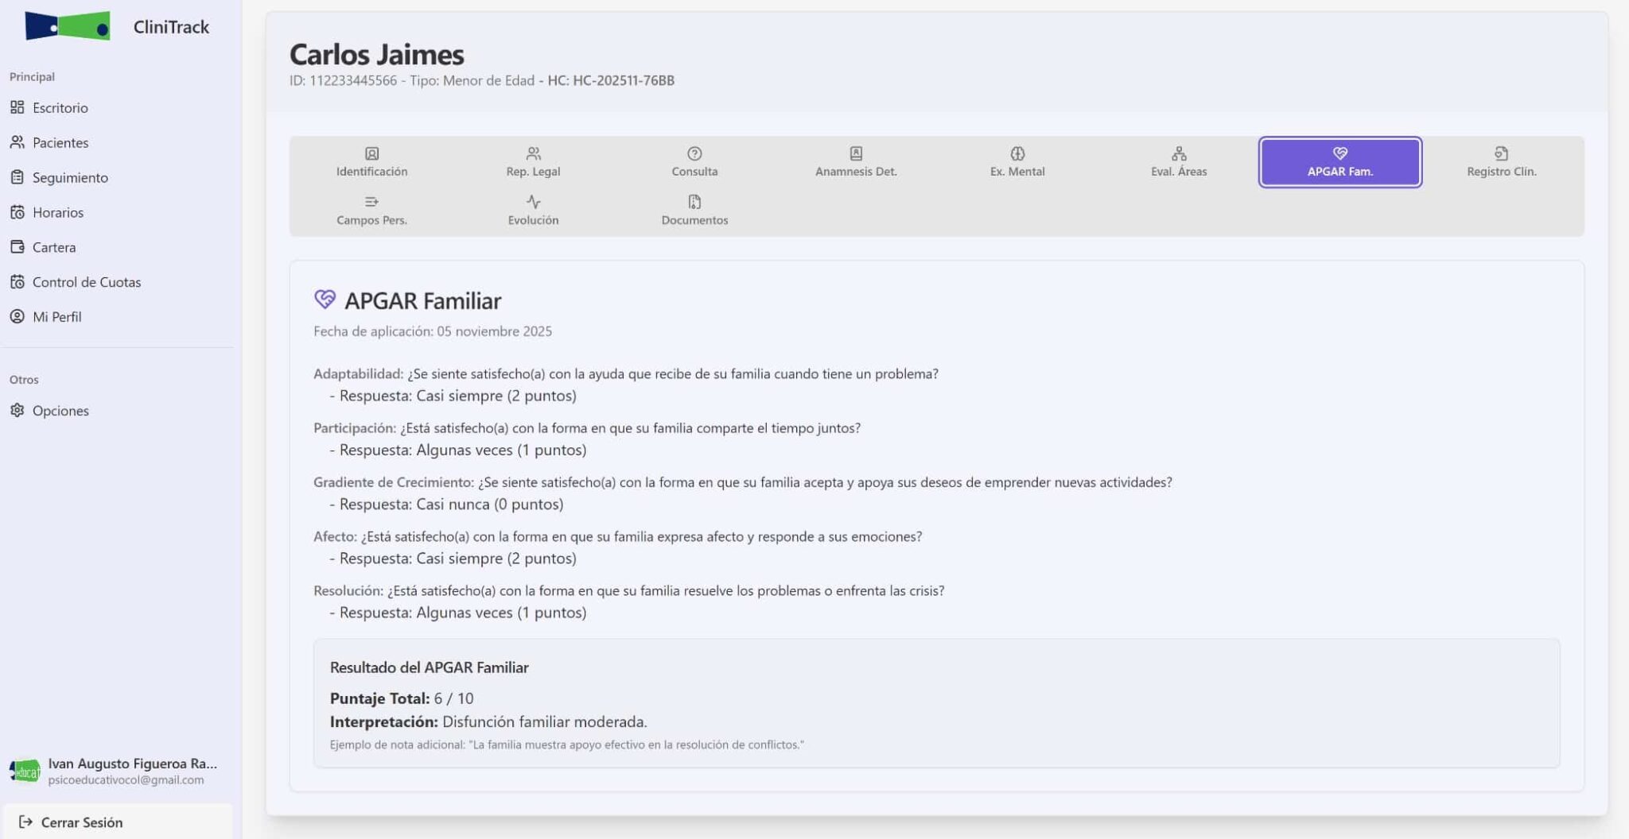The width and height of the screenshot is (1629, 839).
Task: Click the Pacientes people icon
Action: point(17,142)
